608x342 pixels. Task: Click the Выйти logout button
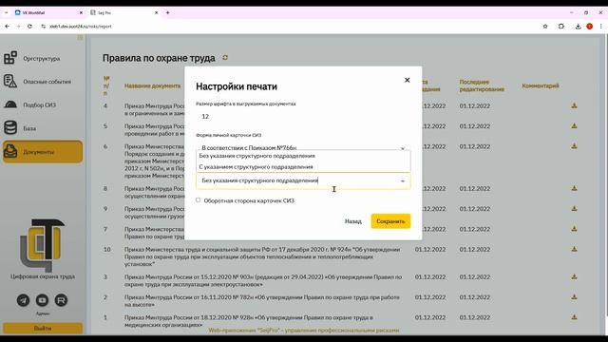point(43,328)
